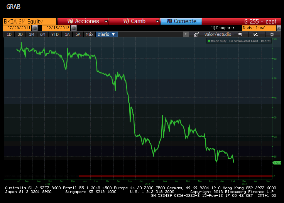Expand the 97) Camb dropdown arrow
The image size is (284, 203).
(157, 22)
